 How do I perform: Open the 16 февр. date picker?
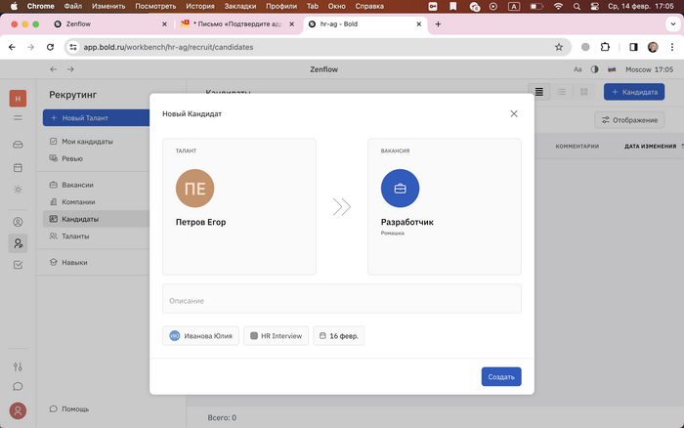coord(338,336)
